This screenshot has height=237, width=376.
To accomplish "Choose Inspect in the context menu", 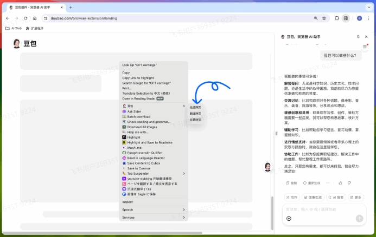I will 154,202.
